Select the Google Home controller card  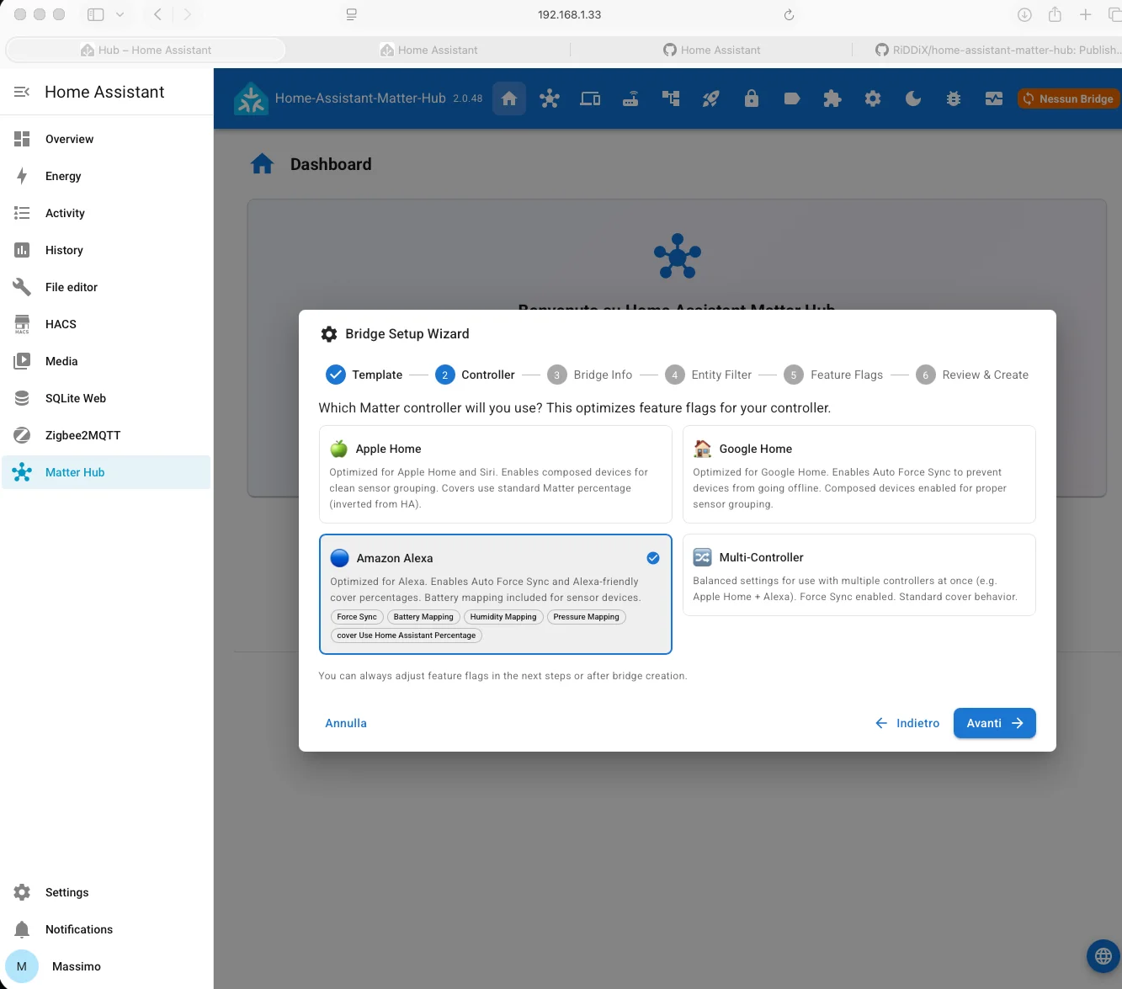[859, 474]
